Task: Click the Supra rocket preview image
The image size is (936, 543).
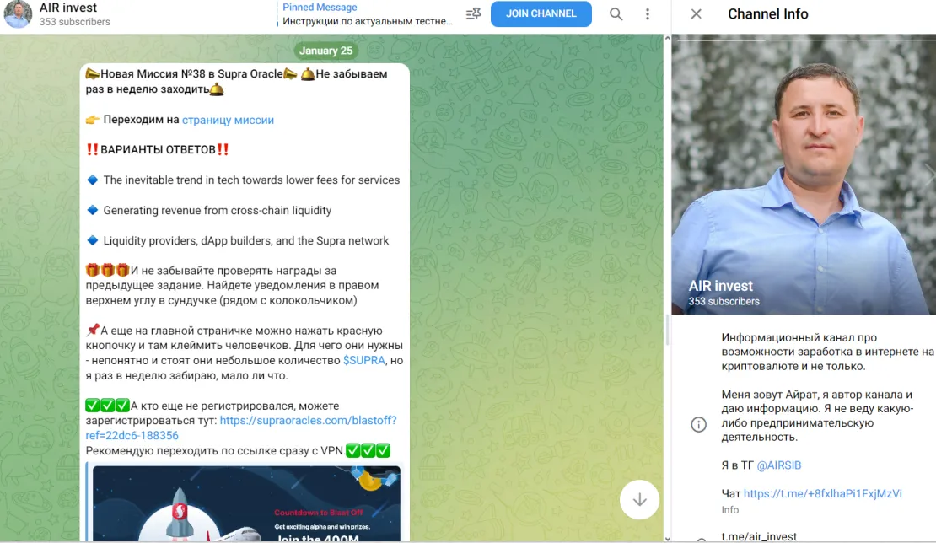Action: (246, 503)
